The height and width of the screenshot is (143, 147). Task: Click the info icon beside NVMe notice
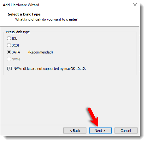[x=9, y=69]
